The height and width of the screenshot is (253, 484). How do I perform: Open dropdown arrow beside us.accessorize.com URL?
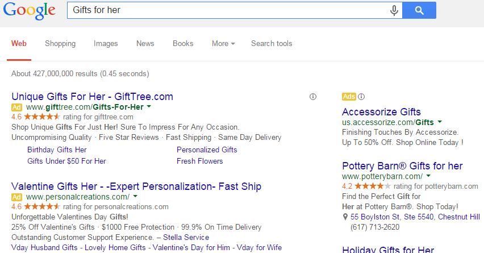pos(440,122)
